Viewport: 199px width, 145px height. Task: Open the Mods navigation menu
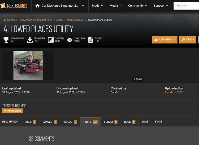point(97,6)
